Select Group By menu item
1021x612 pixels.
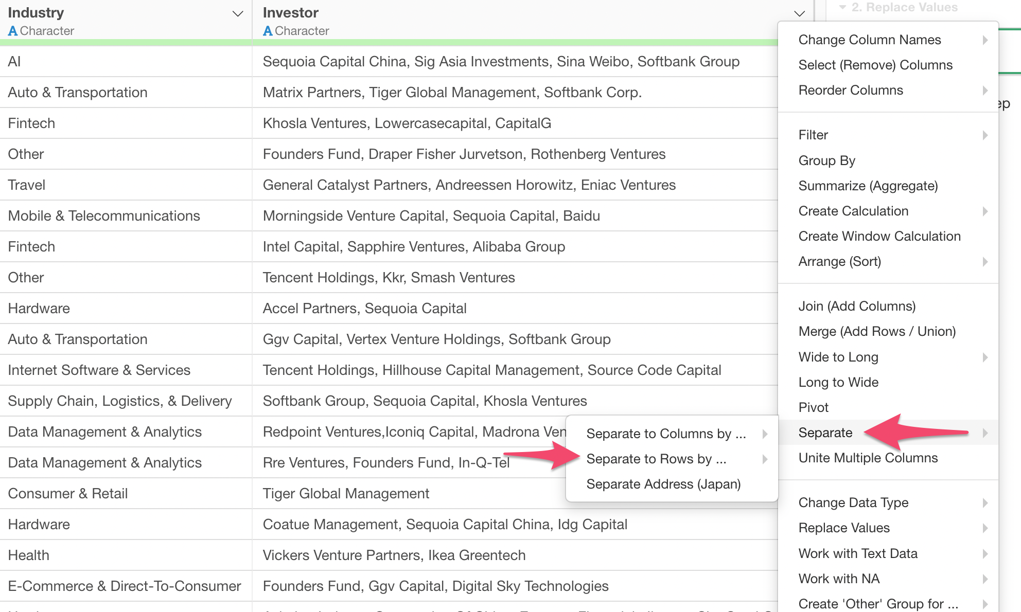click(826, 160)
